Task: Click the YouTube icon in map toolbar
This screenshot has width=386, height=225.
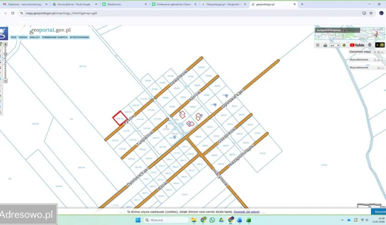Action: coord(357,45)
